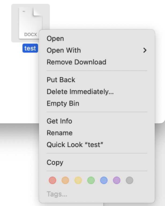Apply the green tag color
The height and width of the screenshot is (206, 165).
tap(91, 180)
